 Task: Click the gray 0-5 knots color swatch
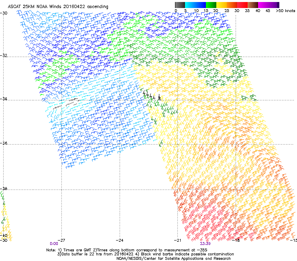point(180,5)
